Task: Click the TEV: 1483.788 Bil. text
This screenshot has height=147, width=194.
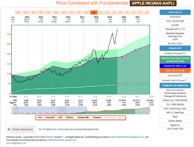Action: click(x=175, y=104)
